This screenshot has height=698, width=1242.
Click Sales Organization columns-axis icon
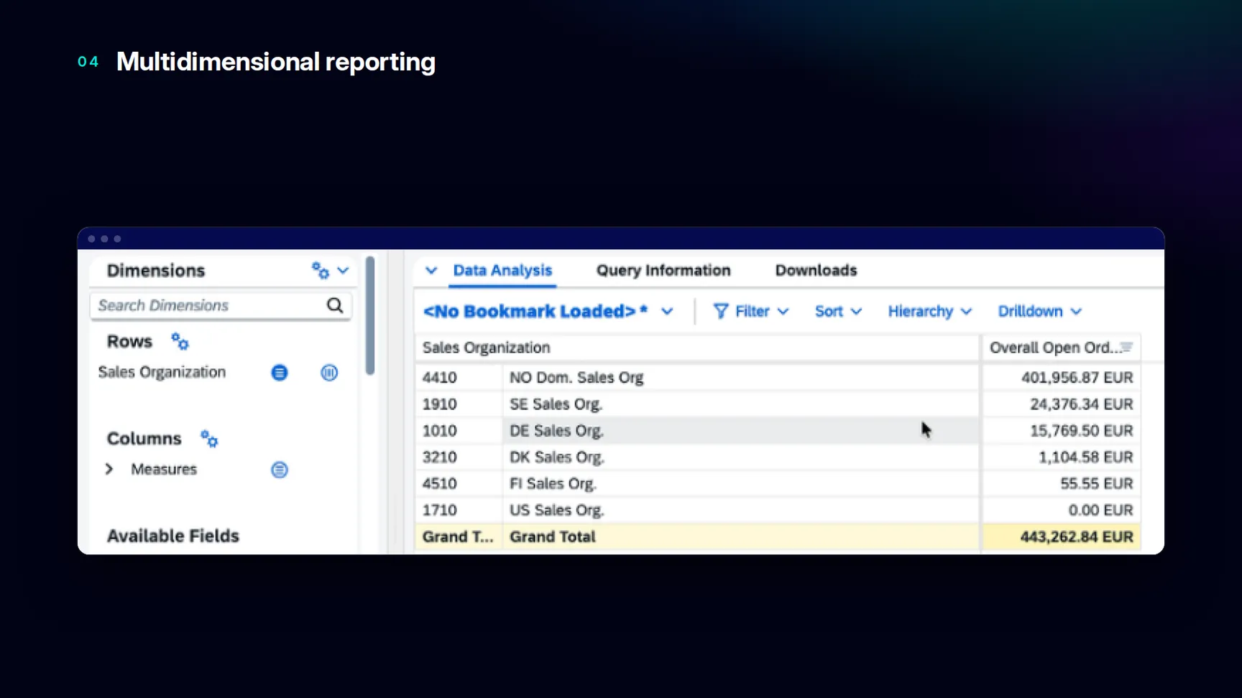click(329, 373)
